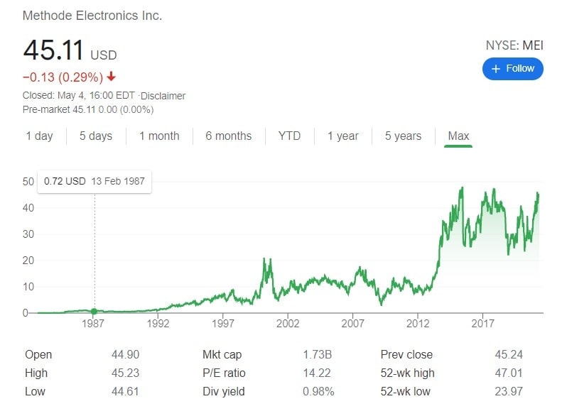Switch to YTD view

pyautogui.click(x=289, y=136)
